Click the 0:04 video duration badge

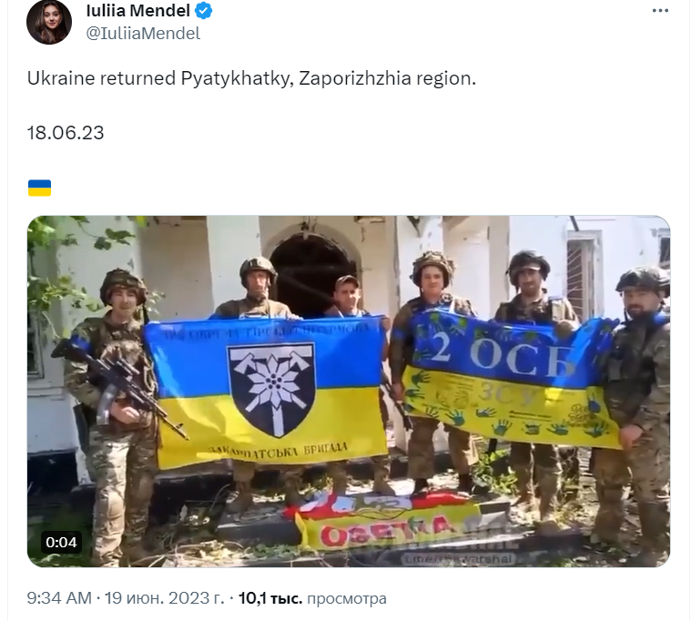[x=61, y=542]
